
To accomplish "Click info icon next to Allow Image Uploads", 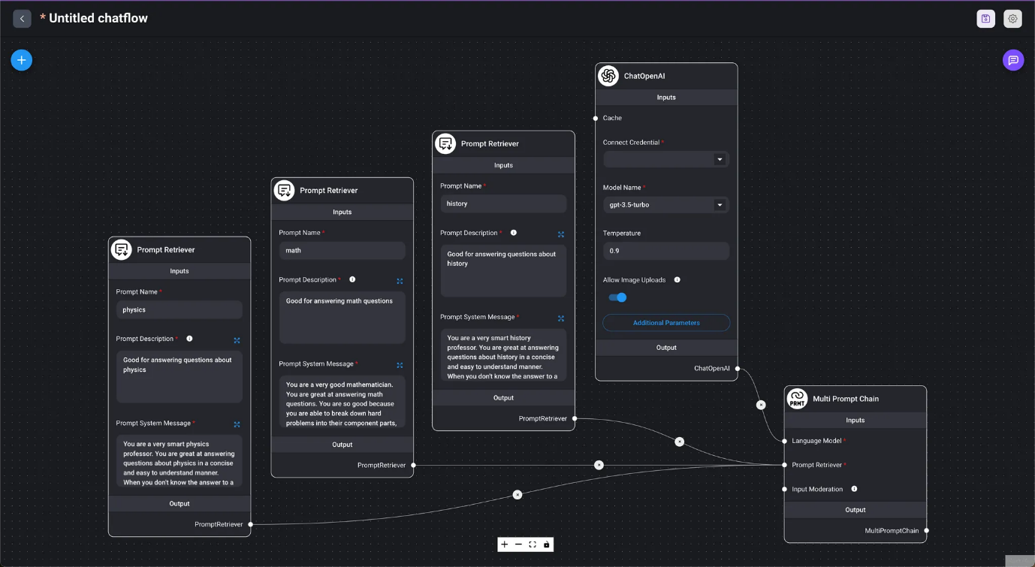I will pos(677,280).
